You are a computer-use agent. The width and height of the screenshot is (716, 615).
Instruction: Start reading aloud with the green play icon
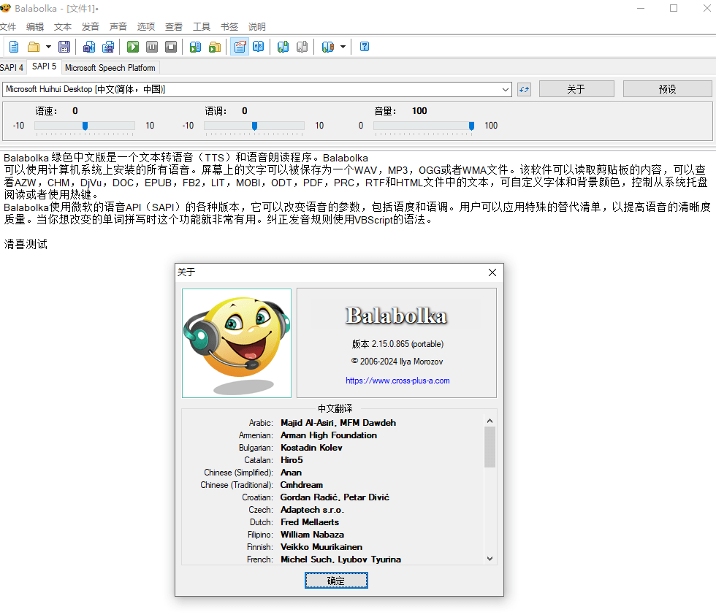[133, 47]
